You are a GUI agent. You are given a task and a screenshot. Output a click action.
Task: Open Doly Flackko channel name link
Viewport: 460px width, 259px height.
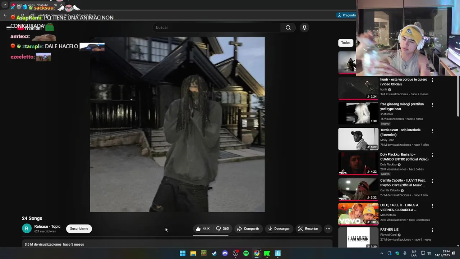(388, 164)
